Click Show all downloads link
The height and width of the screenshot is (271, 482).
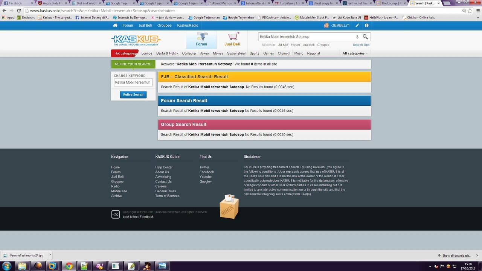coord(457,256)
